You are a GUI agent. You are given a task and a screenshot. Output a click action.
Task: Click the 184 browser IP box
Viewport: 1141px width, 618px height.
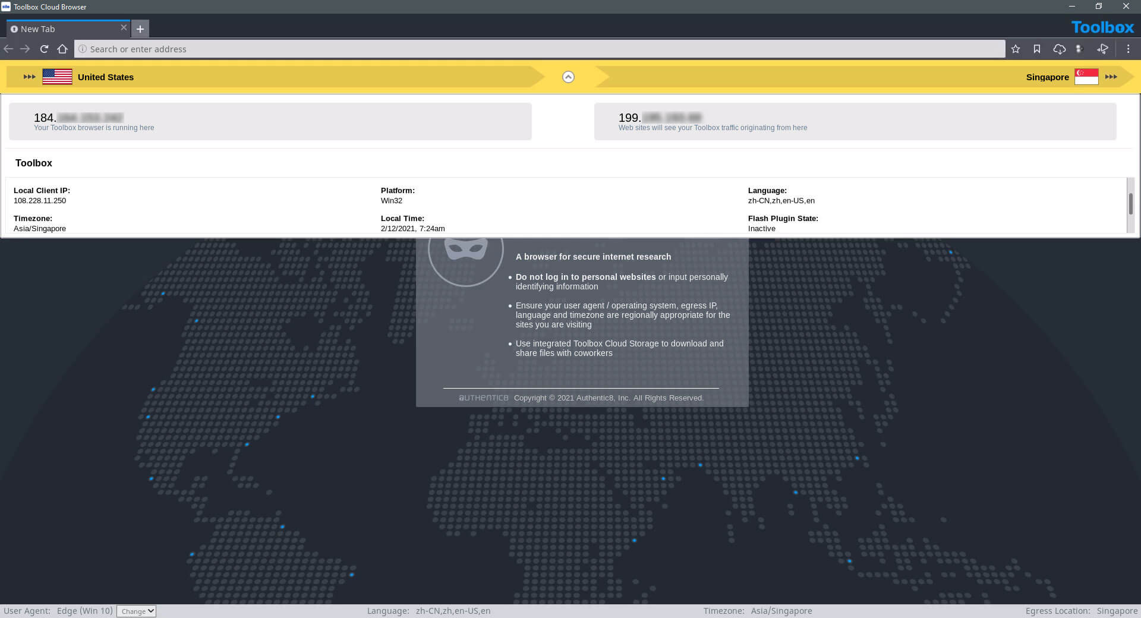click(270, 122)
